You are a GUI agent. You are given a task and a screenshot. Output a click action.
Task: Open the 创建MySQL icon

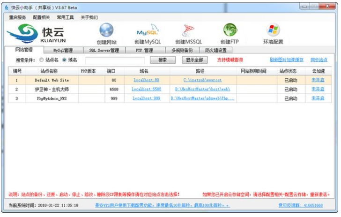(x=147, y=31)
